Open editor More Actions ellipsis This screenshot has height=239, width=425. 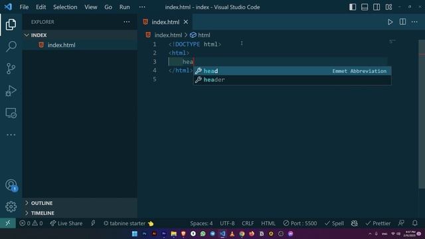point(414,22)
